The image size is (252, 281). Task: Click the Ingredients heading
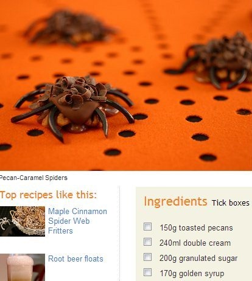click(x=175, y=201)
